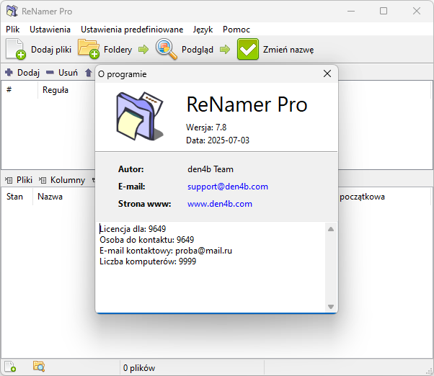Click the 'Liczba komputerów: 9999' line
Image resolution: width=434 pixels, height=376 pixels.
(148, 261)
